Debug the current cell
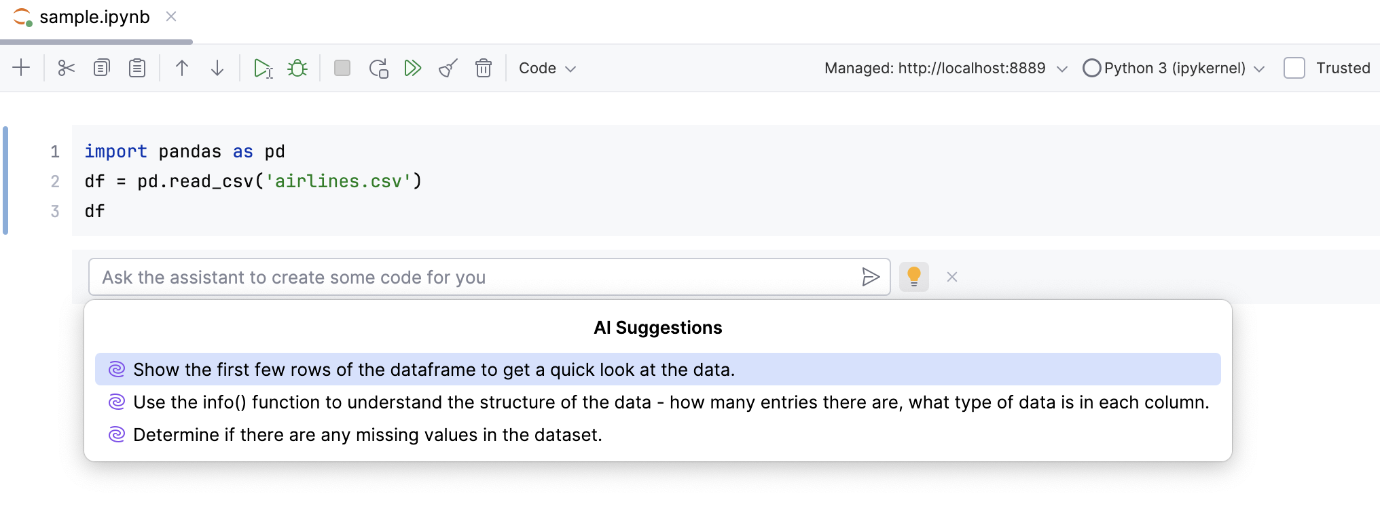 [297, 68]
